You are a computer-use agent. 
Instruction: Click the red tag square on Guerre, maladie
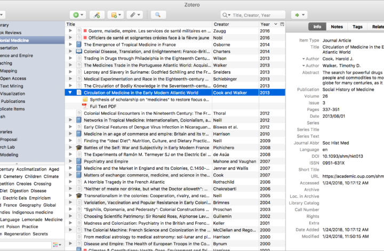(x=85, y=31)
